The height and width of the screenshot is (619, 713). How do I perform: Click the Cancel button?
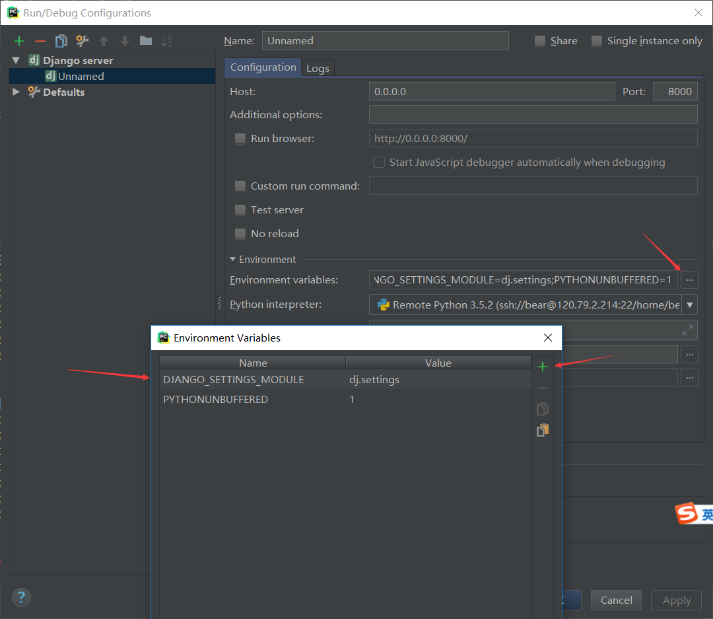pos(616,600)
